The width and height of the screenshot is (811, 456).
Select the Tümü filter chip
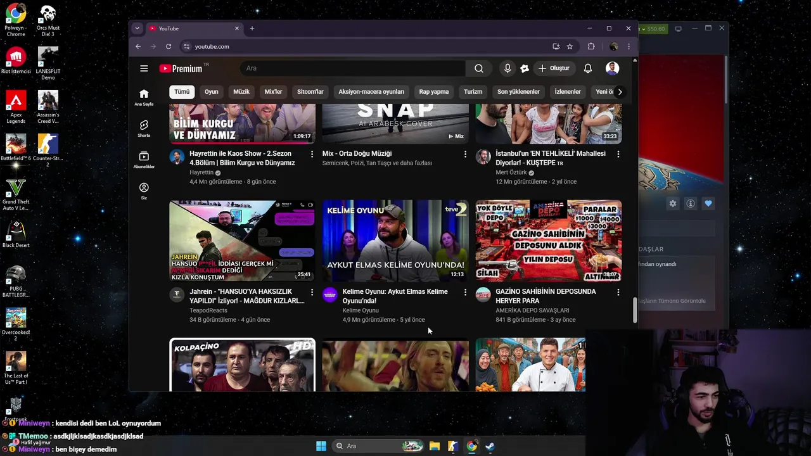click(182, 92)
